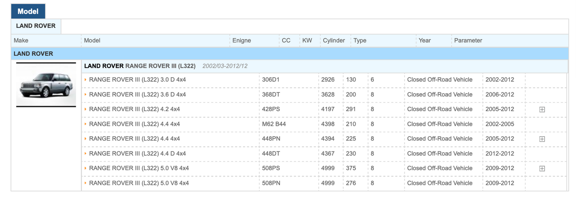Open RANGE ROVER III (L322) 4.4 D 4x4
The height and width of the screenshot is (200, 576).
pyautogui.click(x=138, y=153)
